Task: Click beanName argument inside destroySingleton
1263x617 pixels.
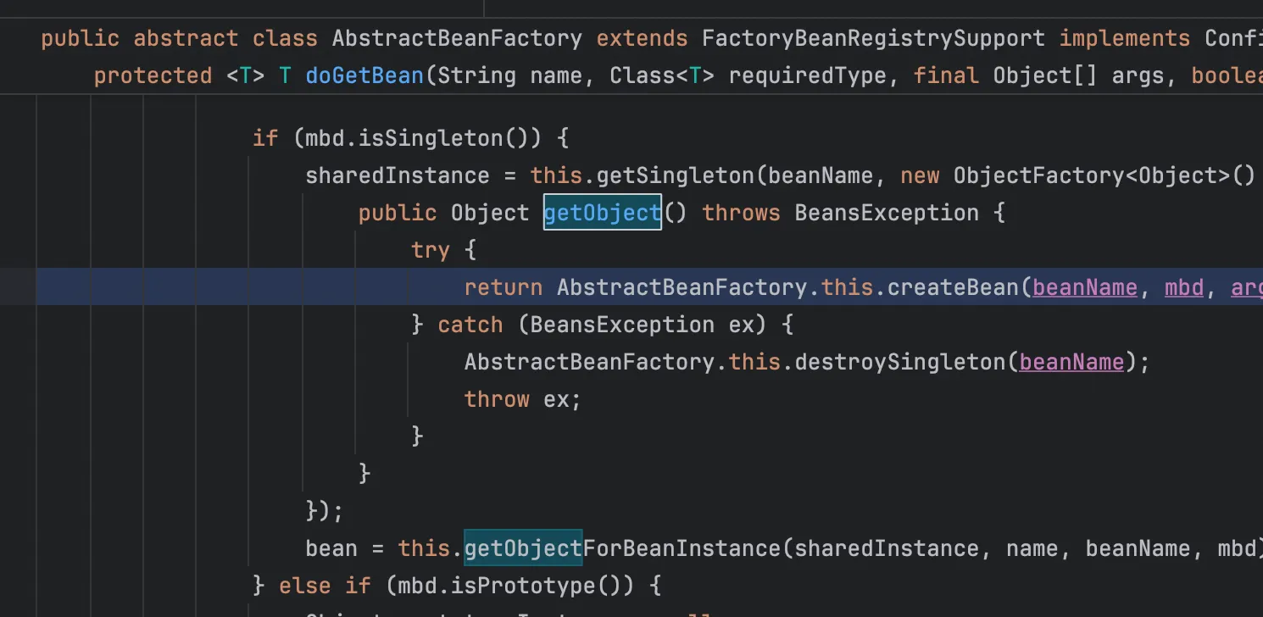Action: point(1071,362)
